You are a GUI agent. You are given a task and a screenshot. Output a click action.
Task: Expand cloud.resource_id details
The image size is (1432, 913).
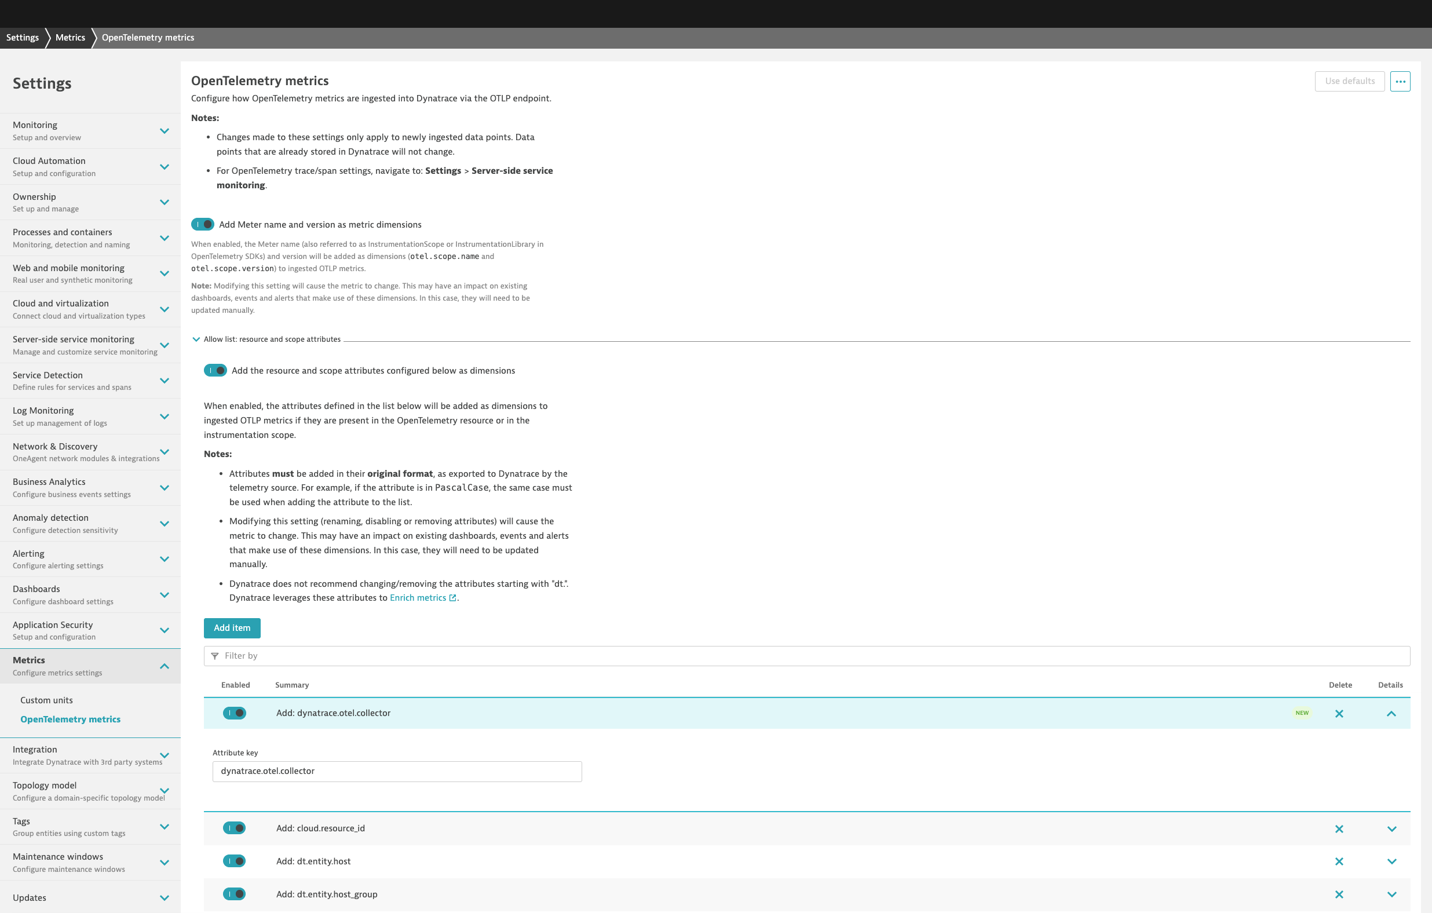[1391, 829]
